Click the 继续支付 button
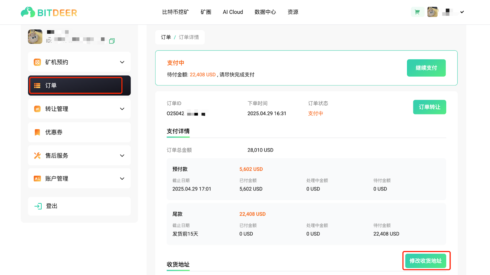Viewport: 490px width, 275px height. click(x=426, y=68)
